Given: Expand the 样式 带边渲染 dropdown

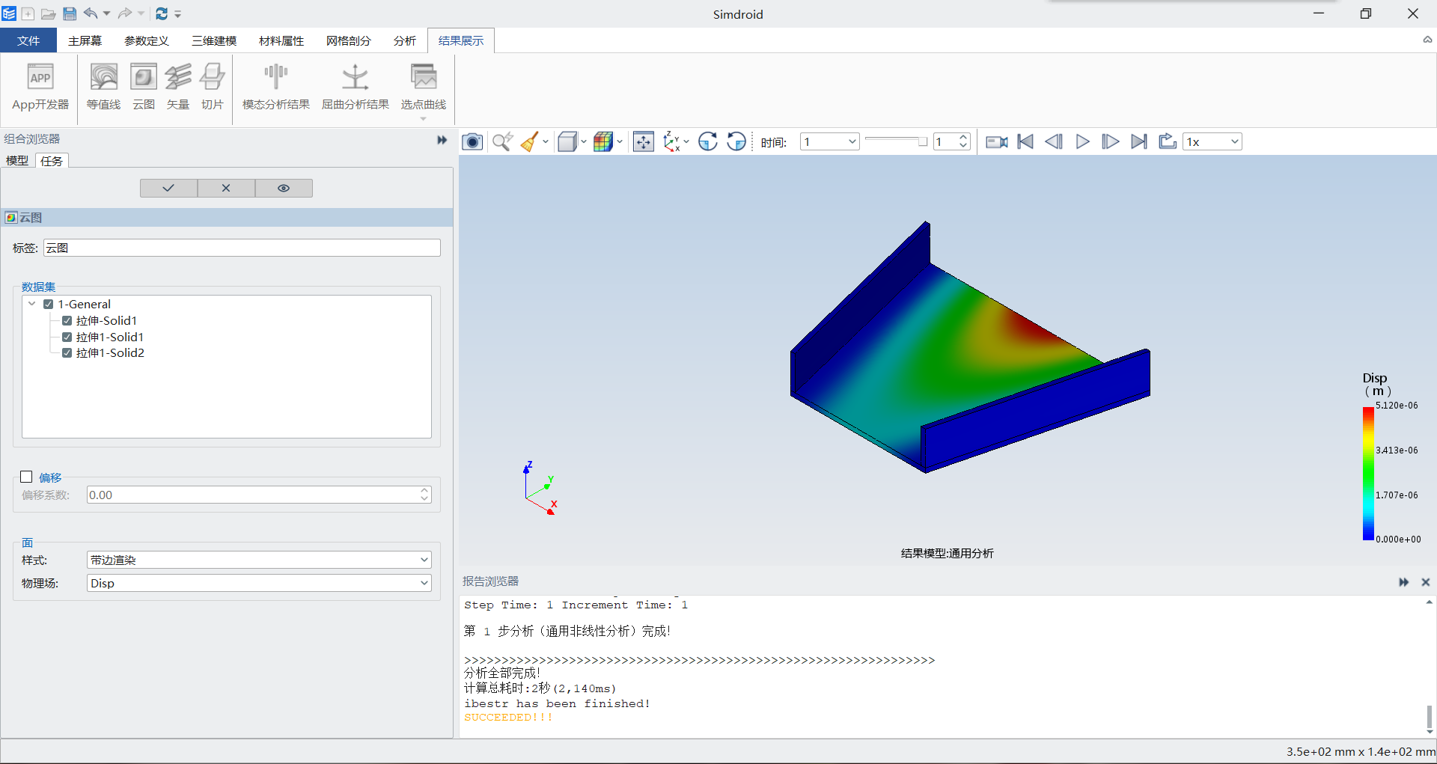Looking at the screenshot, I should [x=258, y=560].
